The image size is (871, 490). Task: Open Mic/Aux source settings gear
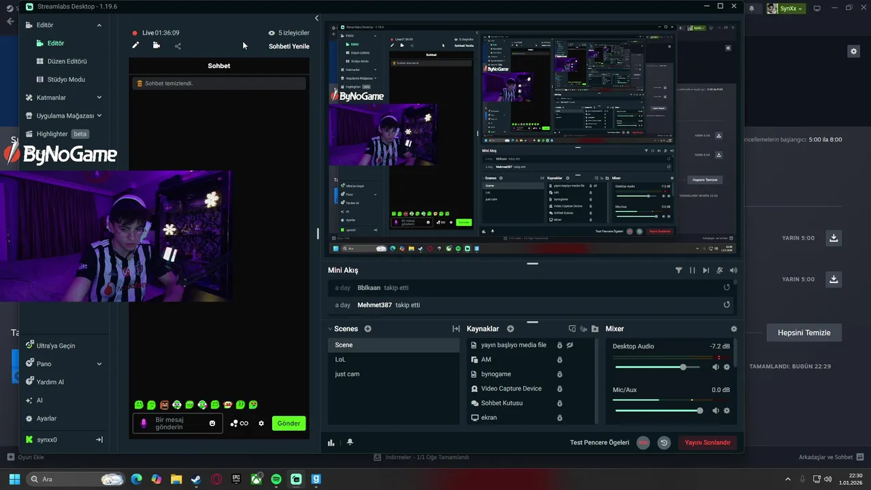(727, 410)
